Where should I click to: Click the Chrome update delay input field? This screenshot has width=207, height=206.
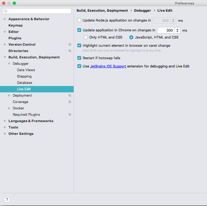tap(166, 30)
